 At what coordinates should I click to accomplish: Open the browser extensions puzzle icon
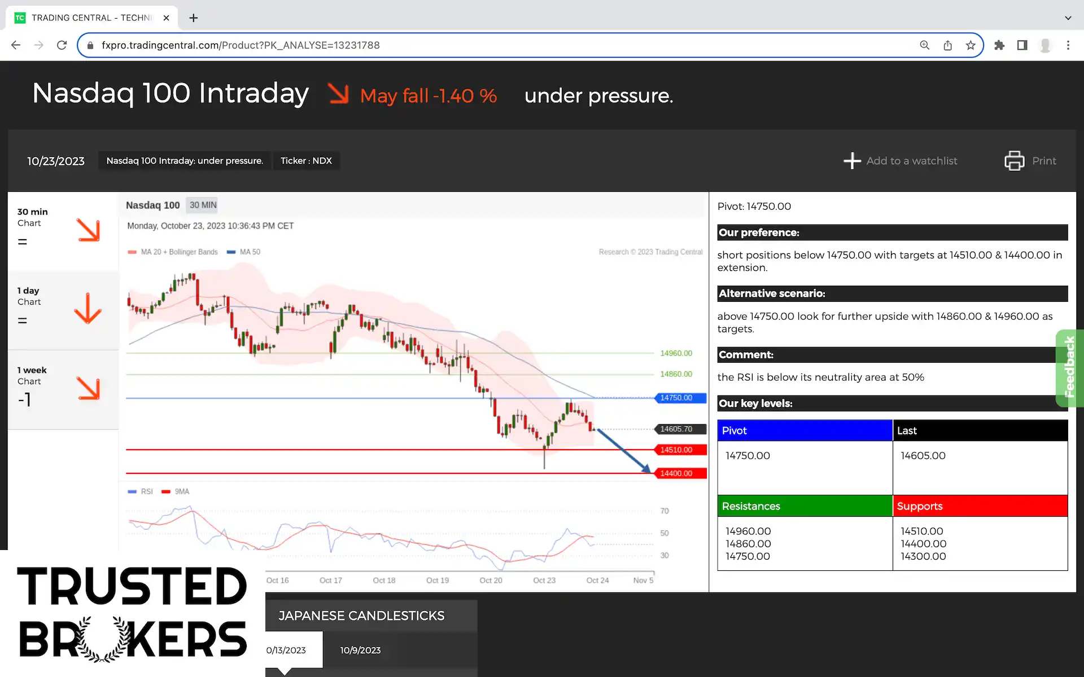(x=999, y=45)
